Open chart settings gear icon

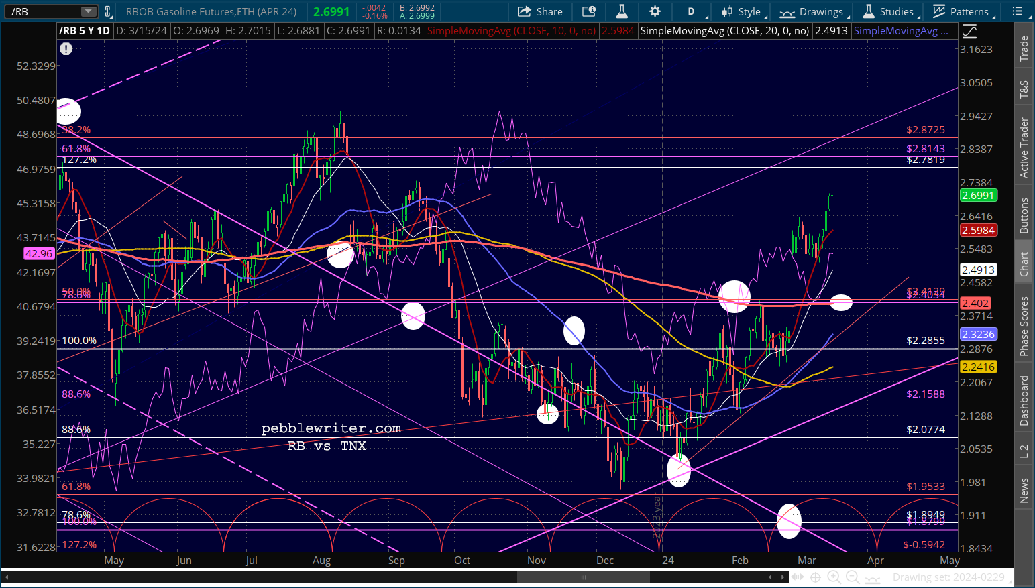pos(655,11)
